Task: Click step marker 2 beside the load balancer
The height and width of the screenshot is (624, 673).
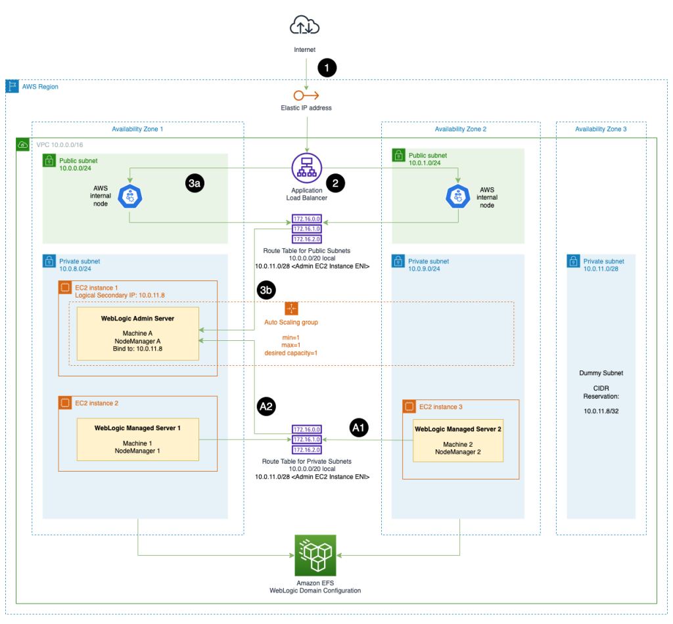Action: pyautogui.click(x=335, y=183)
